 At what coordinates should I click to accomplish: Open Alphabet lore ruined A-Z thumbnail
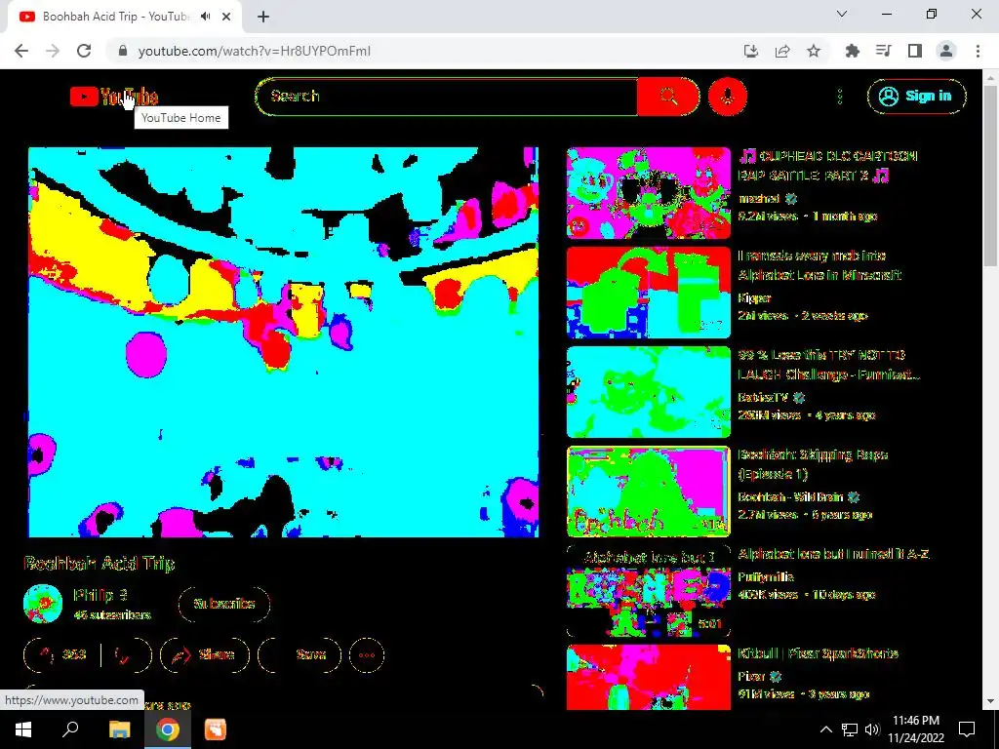click(649, 591)
